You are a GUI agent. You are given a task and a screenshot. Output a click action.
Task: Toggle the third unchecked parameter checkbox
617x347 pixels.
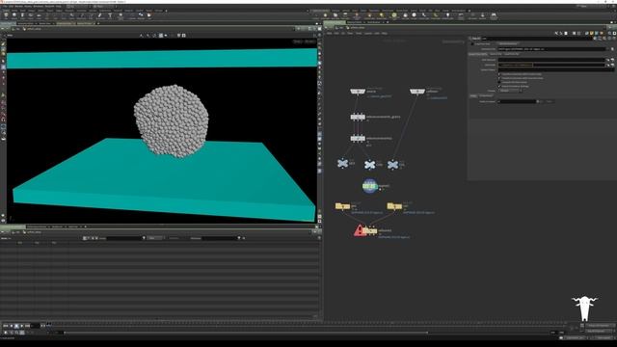499,82
